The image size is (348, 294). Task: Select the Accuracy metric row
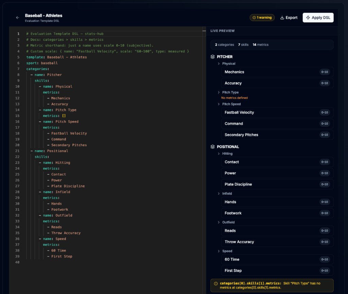(x=277, y=83)
